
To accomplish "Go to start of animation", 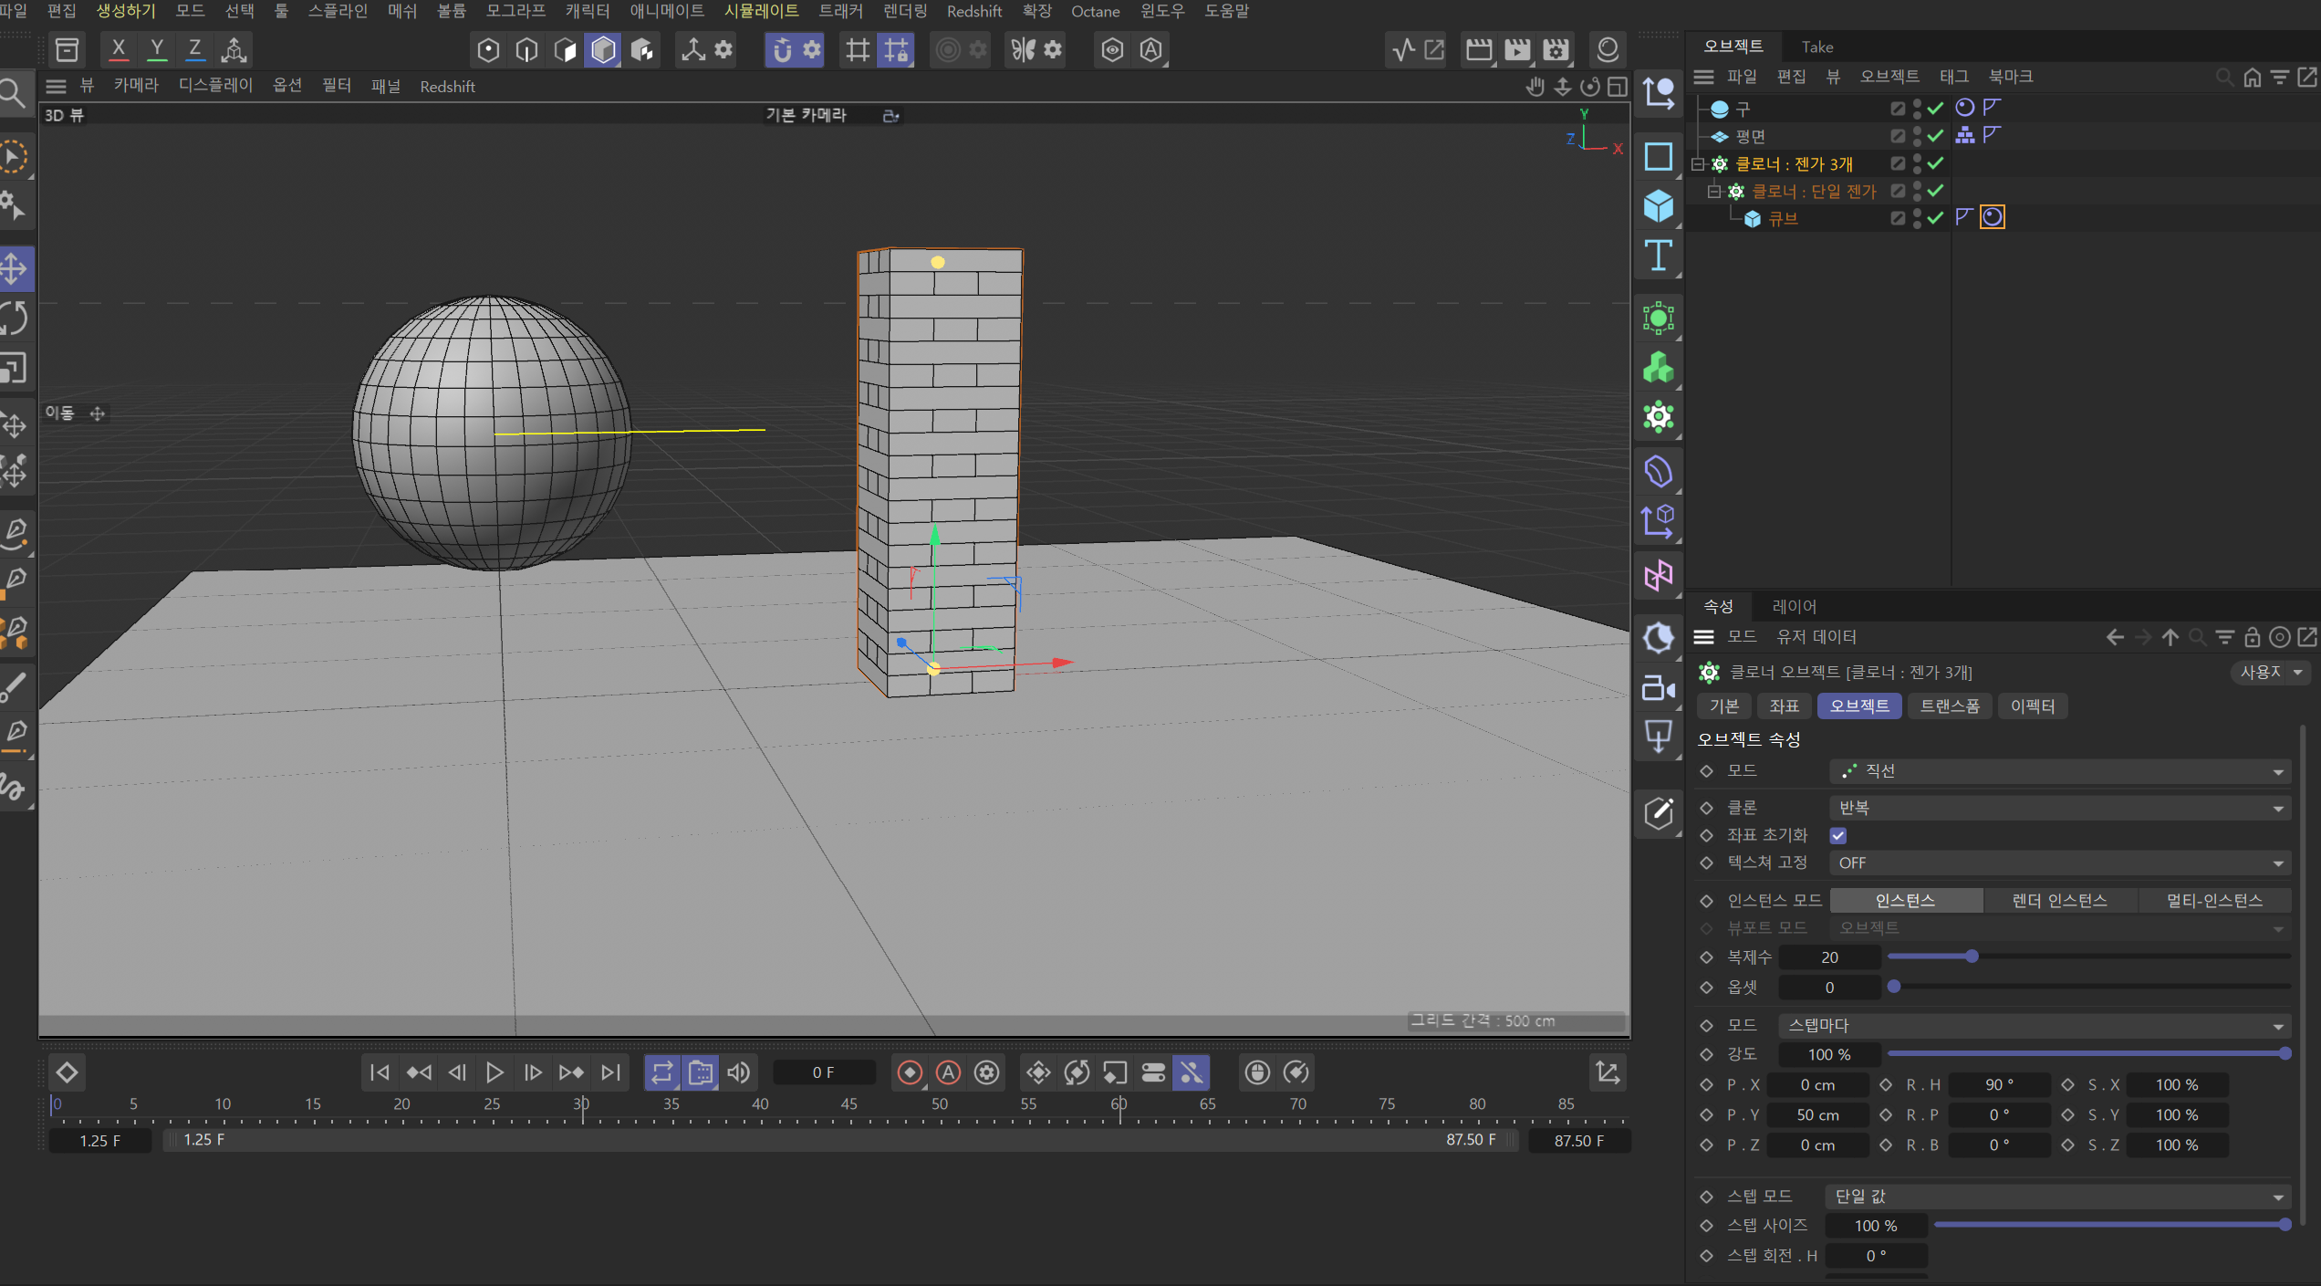I will 380,1072.
